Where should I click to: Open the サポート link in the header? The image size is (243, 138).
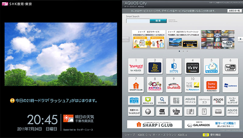pyautogui.click(x=212, y=3)
